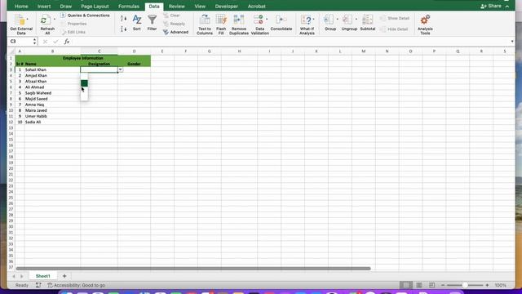Image resolution: width=522 pixels, height=294 pixels.
Task: Sort ascending A to Z
Action: 123,19
